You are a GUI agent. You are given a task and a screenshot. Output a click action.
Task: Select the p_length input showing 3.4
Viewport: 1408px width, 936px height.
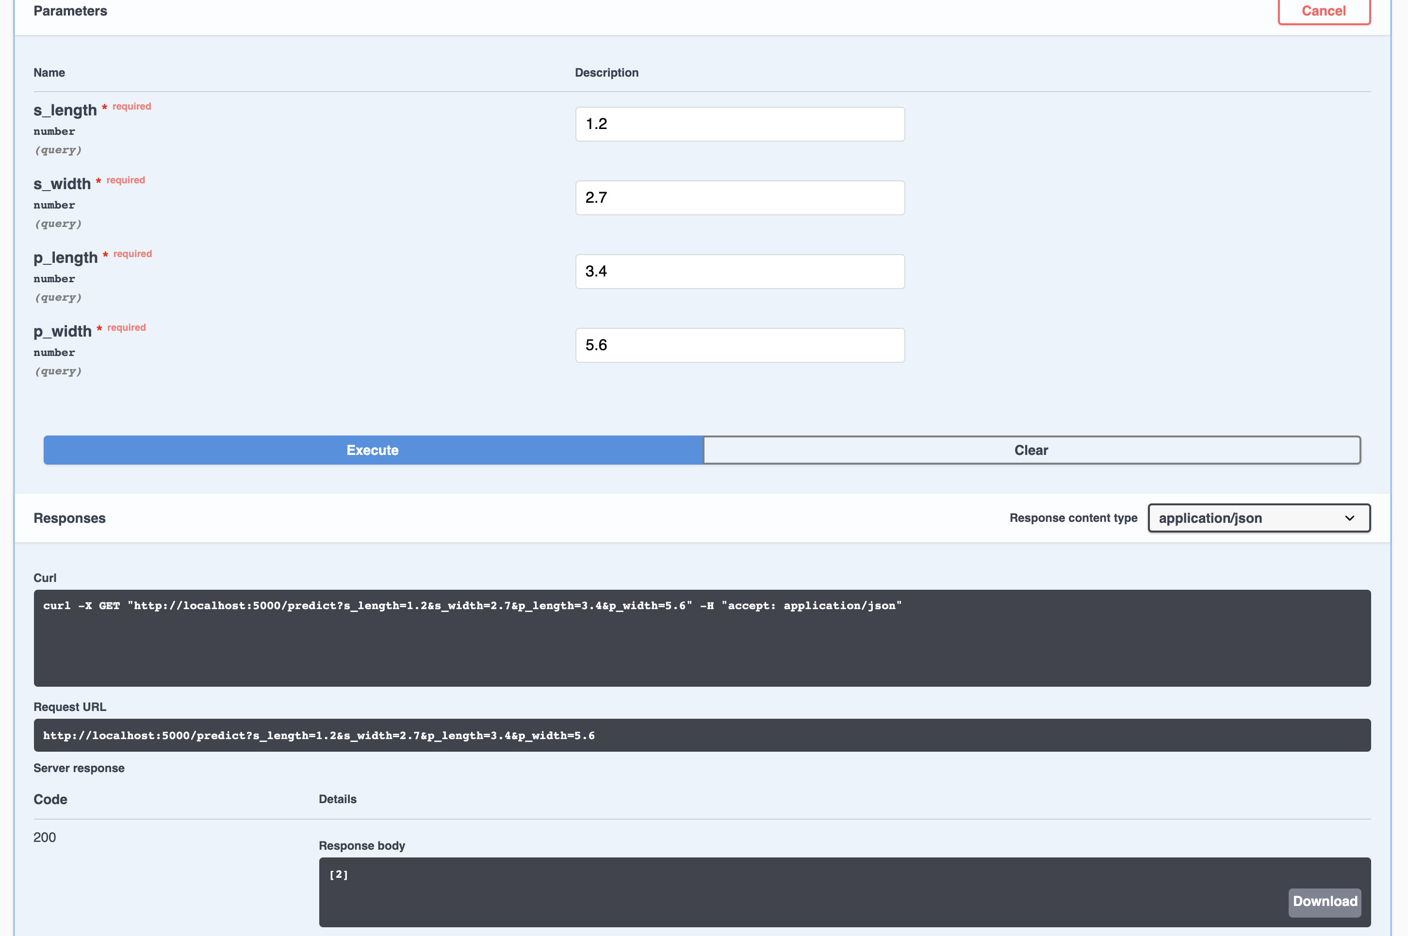[x=739, y=272]
